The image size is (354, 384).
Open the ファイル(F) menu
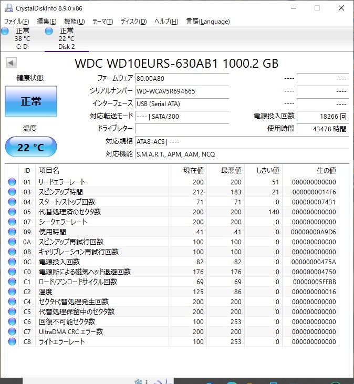(17, 22)
